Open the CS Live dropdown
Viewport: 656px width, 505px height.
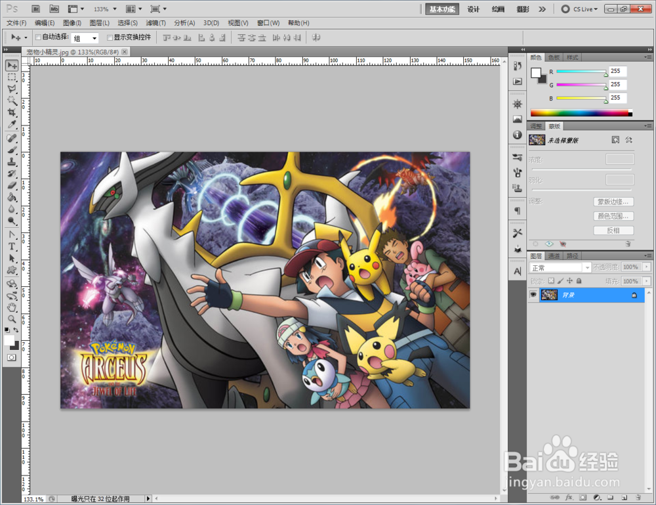coord(580,9)
